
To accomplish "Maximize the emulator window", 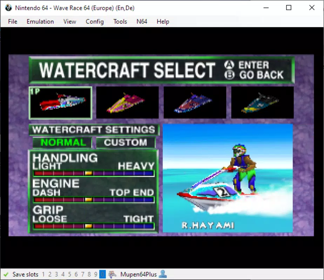I will (x=289, y=8).
